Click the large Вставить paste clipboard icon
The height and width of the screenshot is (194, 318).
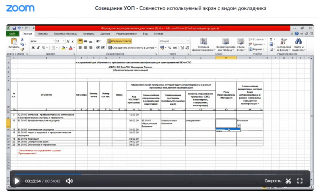[14, 41]
